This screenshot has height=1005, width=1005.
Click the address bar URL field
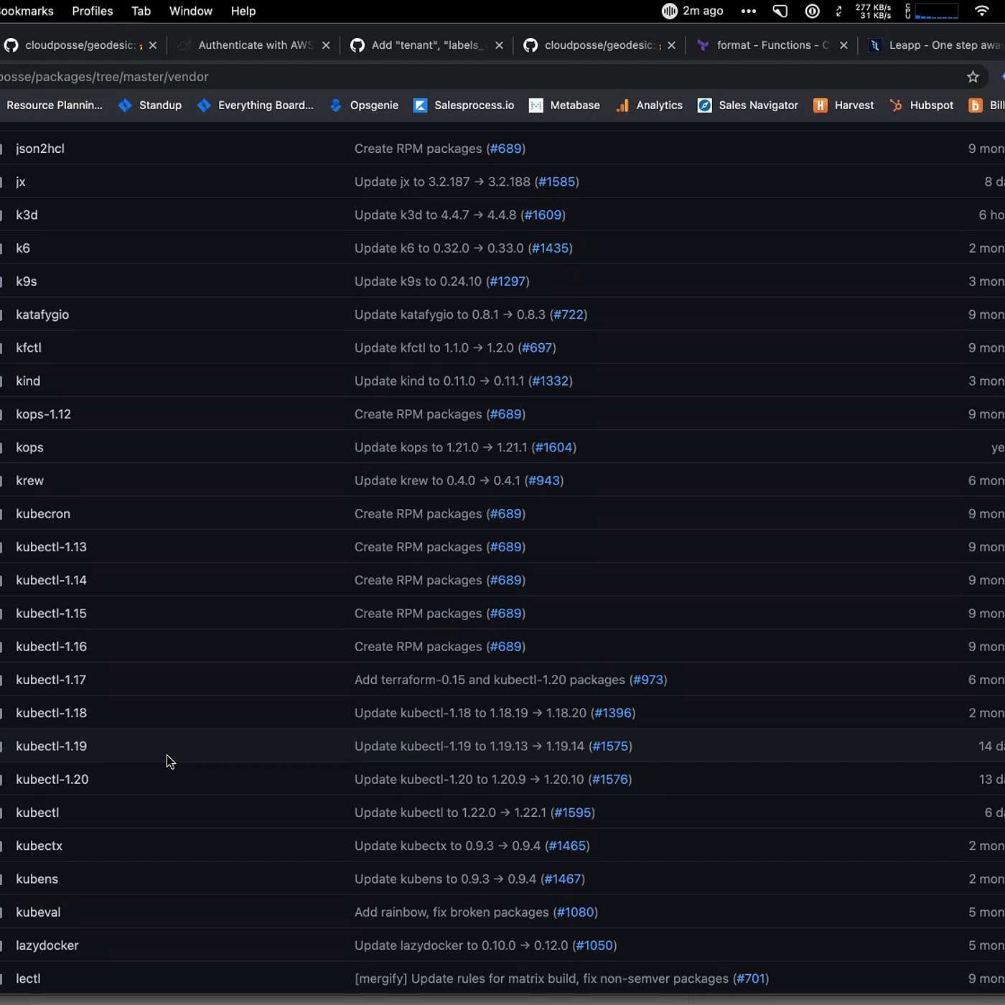tap(431, 77)
